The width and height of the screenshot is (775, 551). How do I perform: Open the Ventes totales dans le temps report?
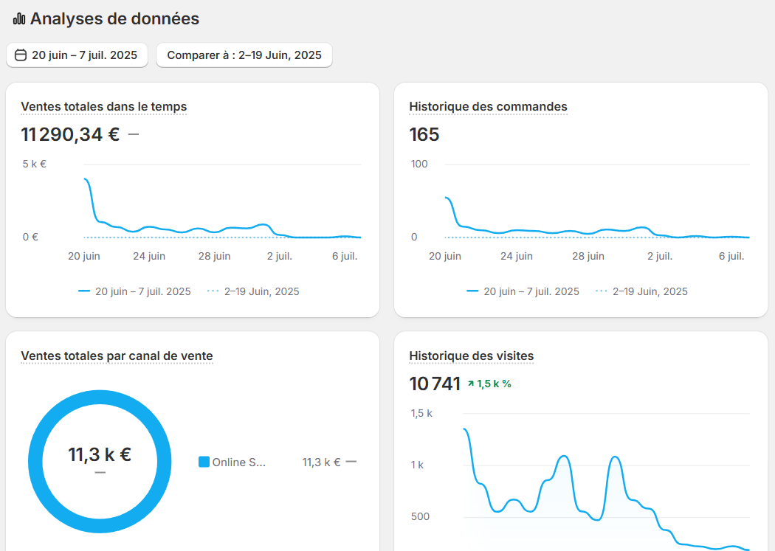tap(104, 107)
